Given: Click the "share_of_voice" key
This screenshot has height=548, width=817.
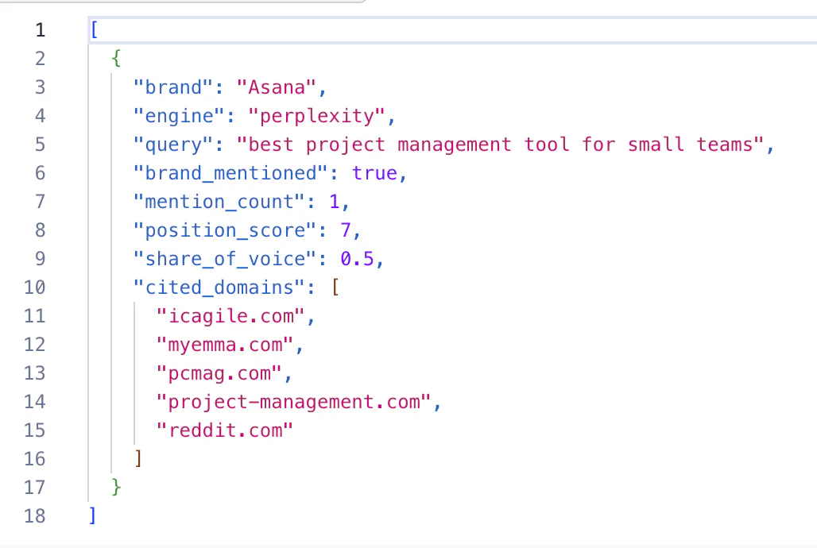Looking at the screenshot, I should click(x=225, y=259).
